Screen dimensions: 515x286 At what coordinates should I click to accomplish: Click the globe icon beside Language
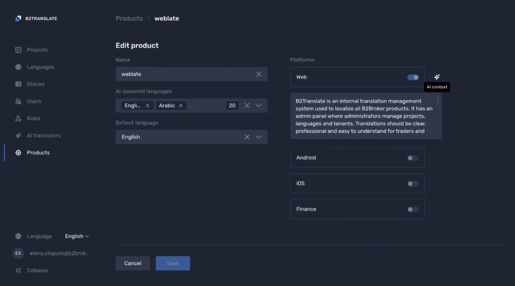click(19, 236)
